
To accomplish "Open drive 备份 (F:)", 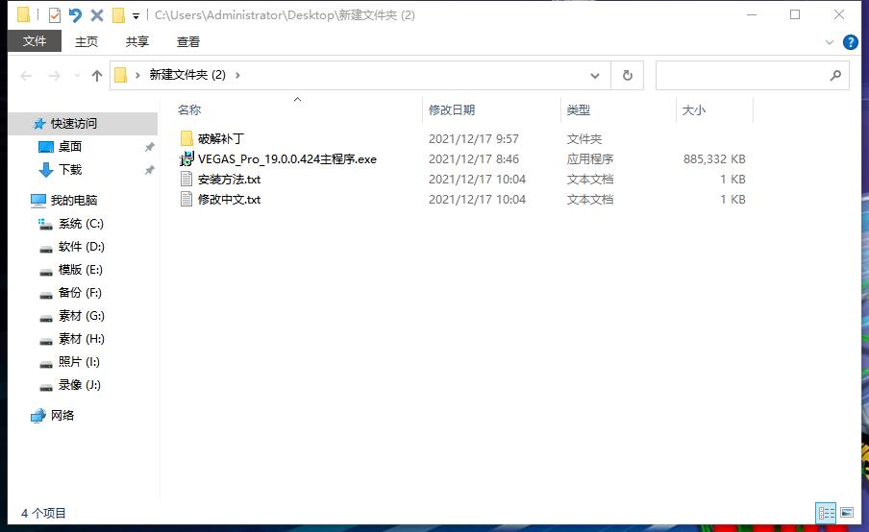I will pos(80,292).
